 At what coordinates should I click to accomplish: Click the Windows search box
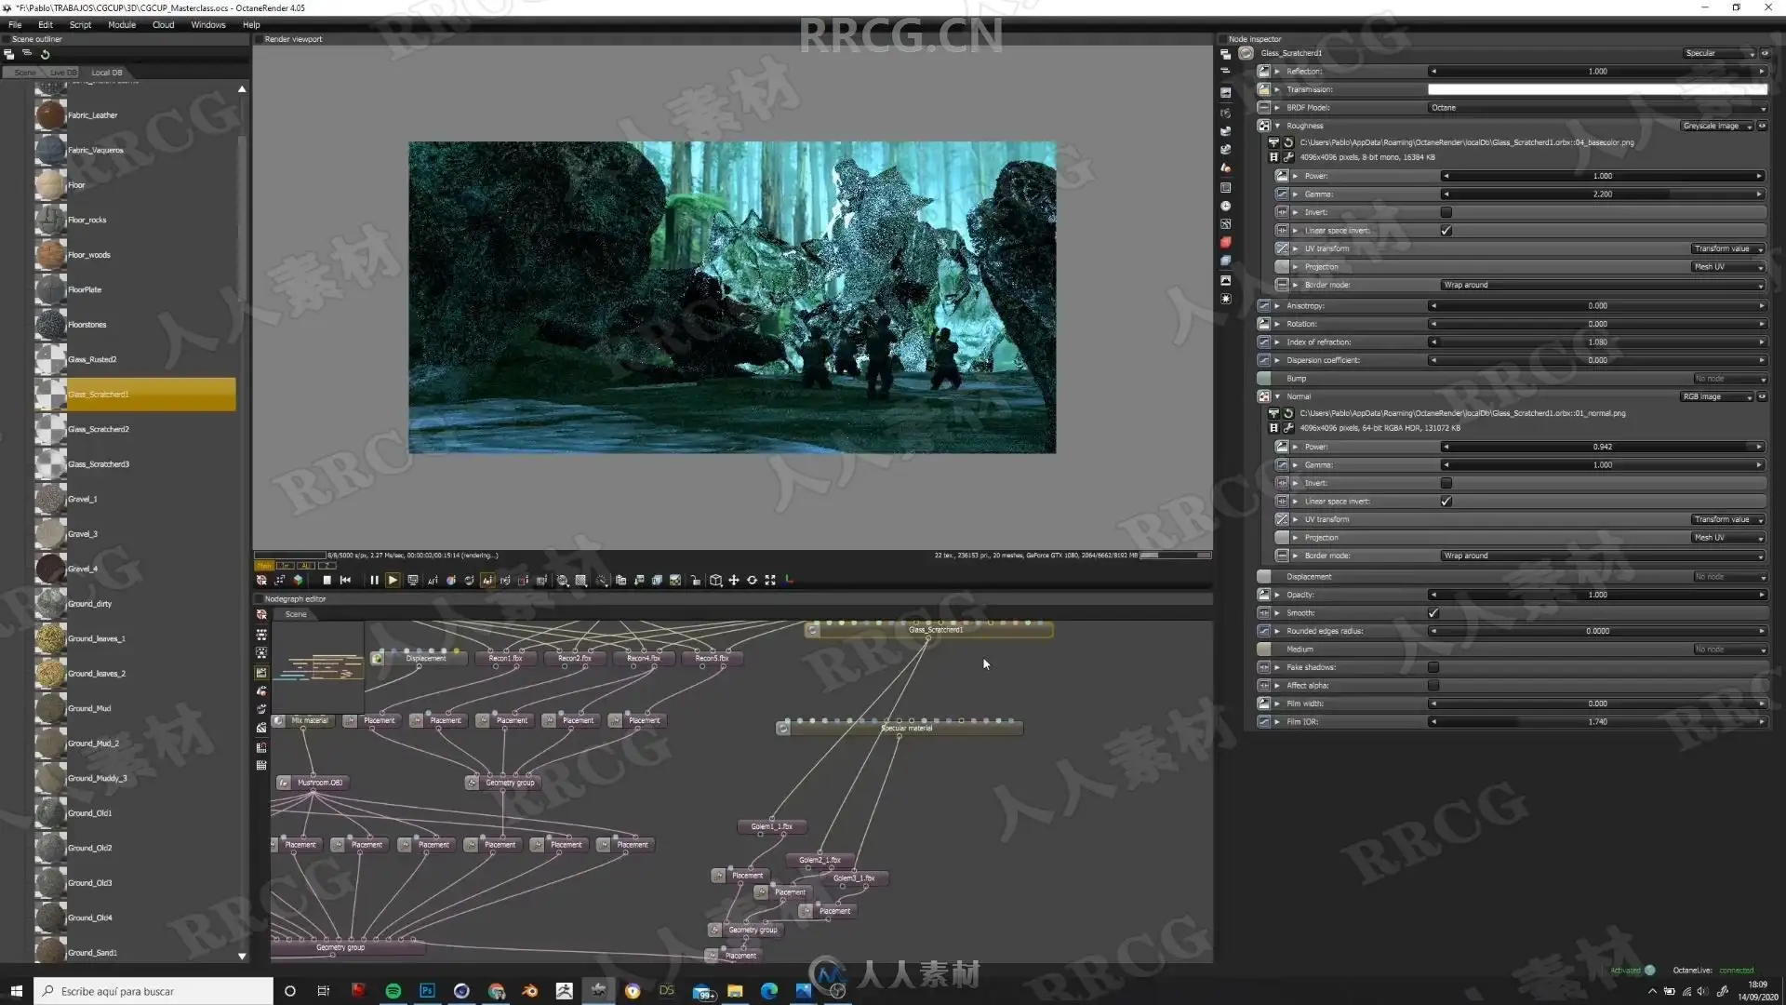pos(153,991)
